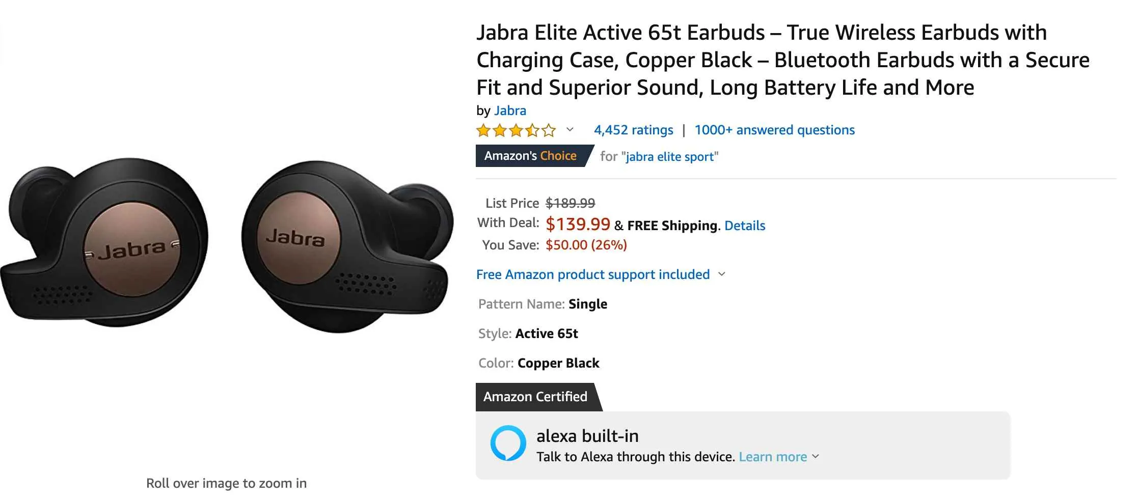Viewport: 1138px width, 502px height.
Task: Open the 4,452 ratings link
Action: [x=633, y=130]
